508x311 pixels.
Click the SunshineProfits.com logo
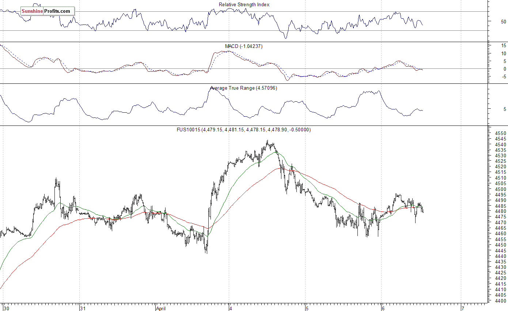pyautogui.click(x=48, y=11)
